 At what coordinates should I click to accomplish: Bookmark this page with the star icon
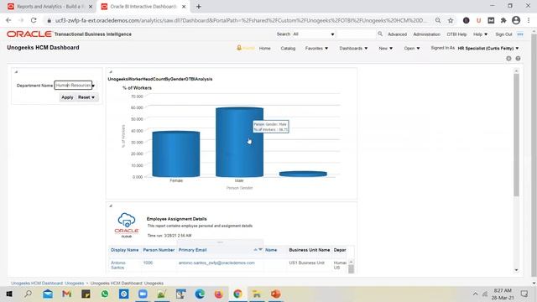click(451, 20)
